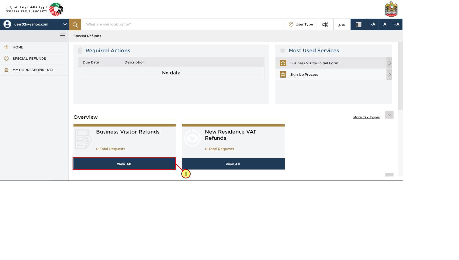Go to HOME in sidebar
Screen dimensions: 459x260
tap(34, 47)
